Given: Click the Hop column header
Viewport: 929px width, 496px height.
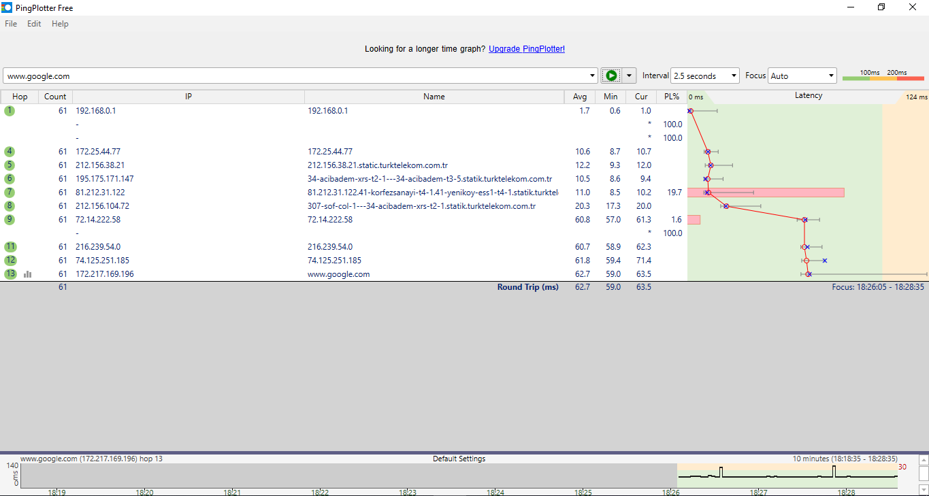Looking at the screenshot, I should [x=20, y=97].
